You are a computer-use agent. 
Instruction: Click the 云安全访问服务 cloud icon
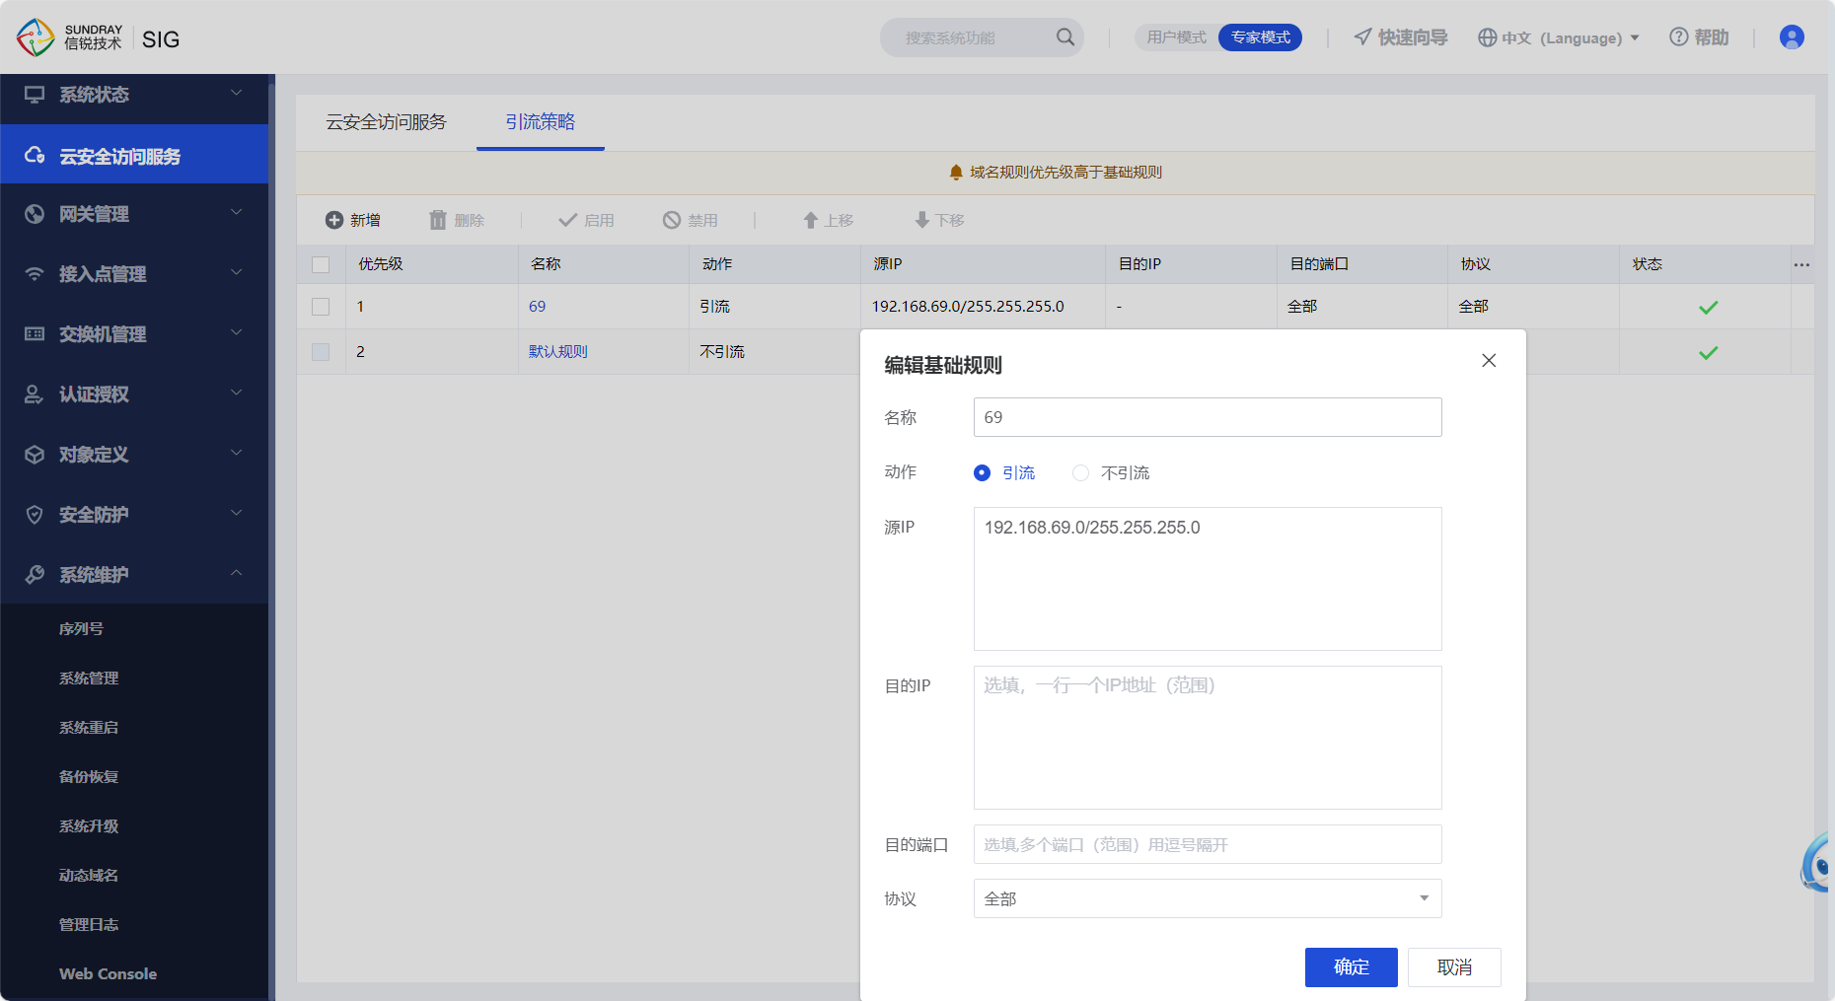(35, 156)
